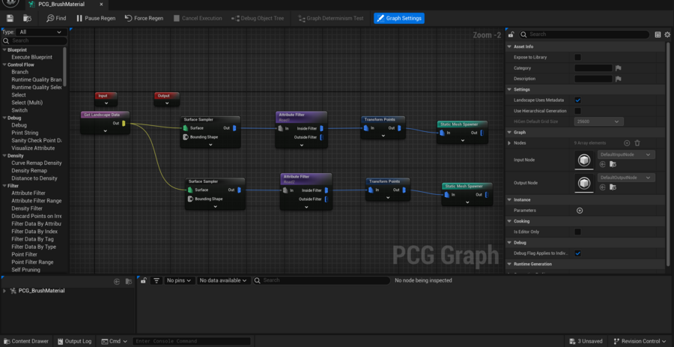
Task: Click the property matrix grid icon
Action: click(658, 34)
